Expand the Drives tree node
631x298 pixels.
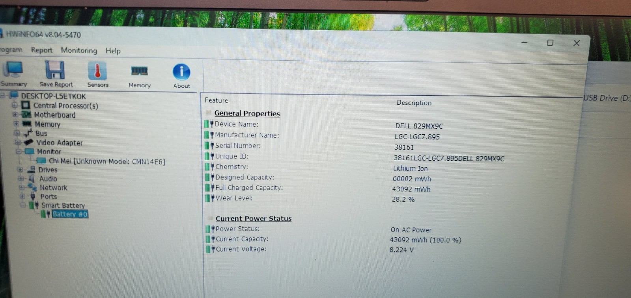(20, 170)
